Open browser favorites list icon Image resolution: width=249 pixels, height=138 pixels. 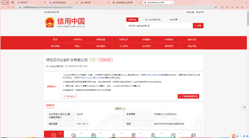222,7
